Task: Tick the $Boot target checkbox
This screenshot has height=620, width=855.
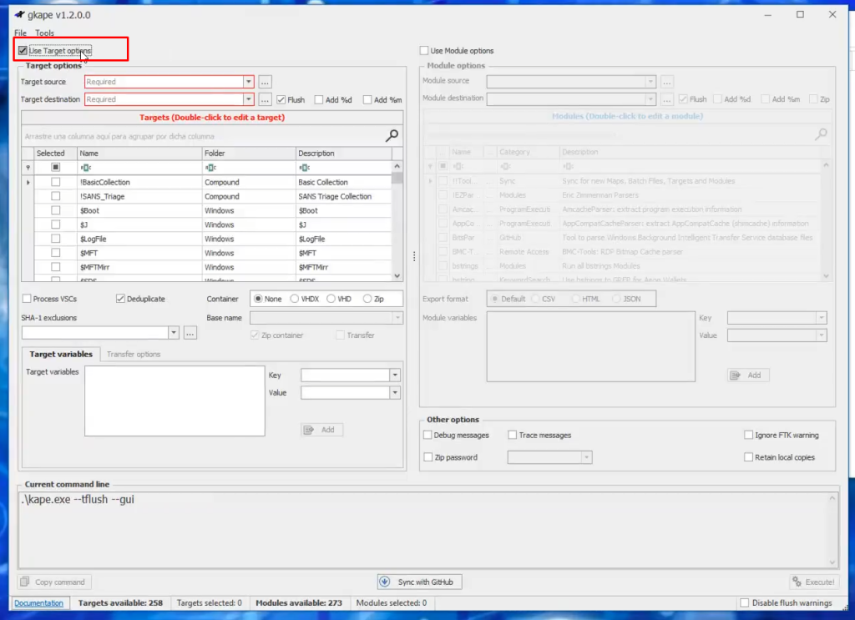Action: (x=56, y=210)
